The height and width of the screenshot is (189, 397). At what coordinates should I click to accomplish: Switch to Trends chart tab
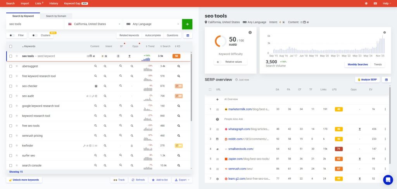378,65
